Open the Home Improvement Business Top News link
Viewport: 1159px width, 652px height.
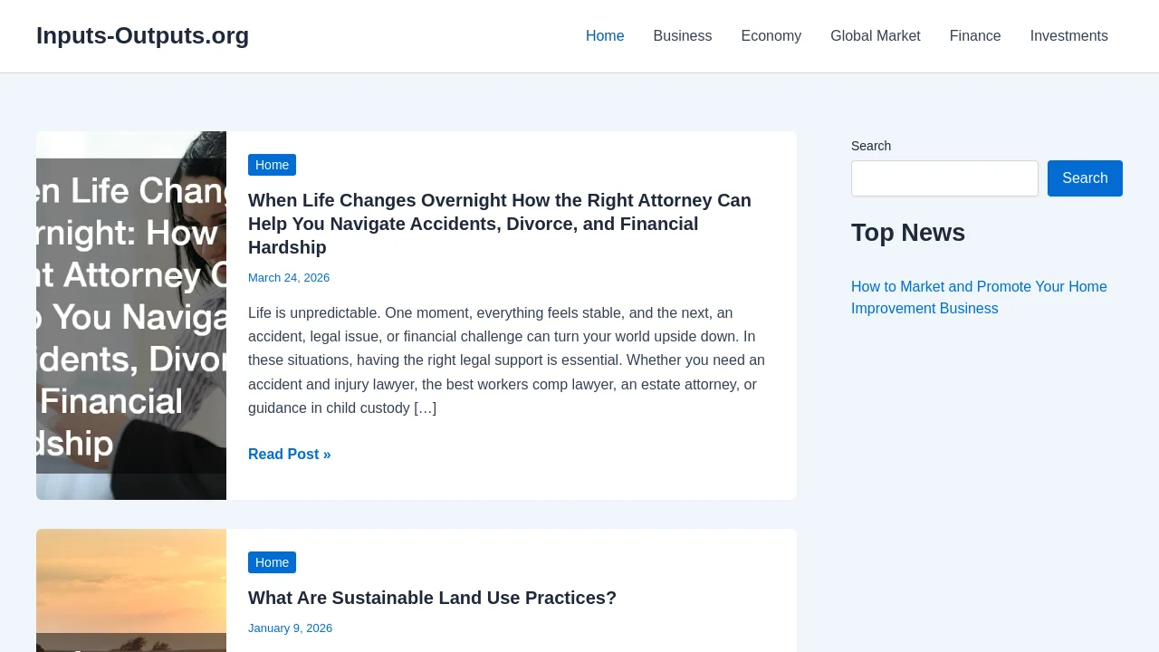click(978, 297)
